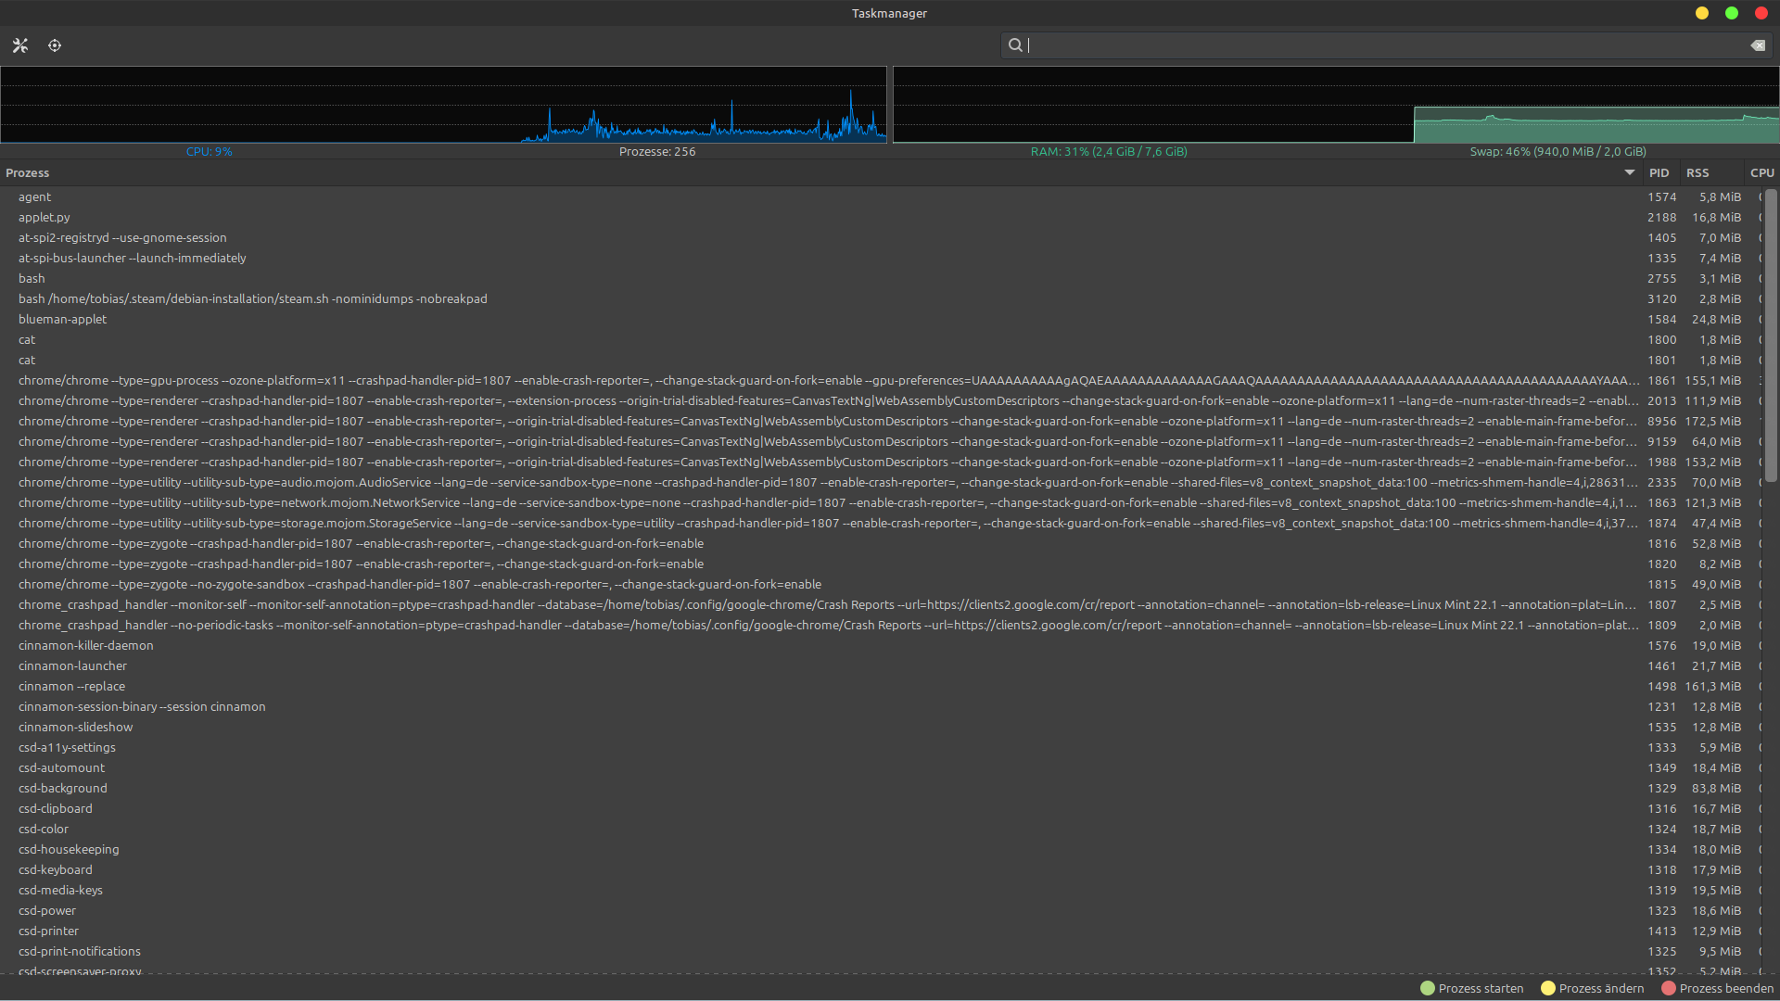Click the identify window crosshair icon
This screenshot has width=1780, height=1001.
click(55, 45)
